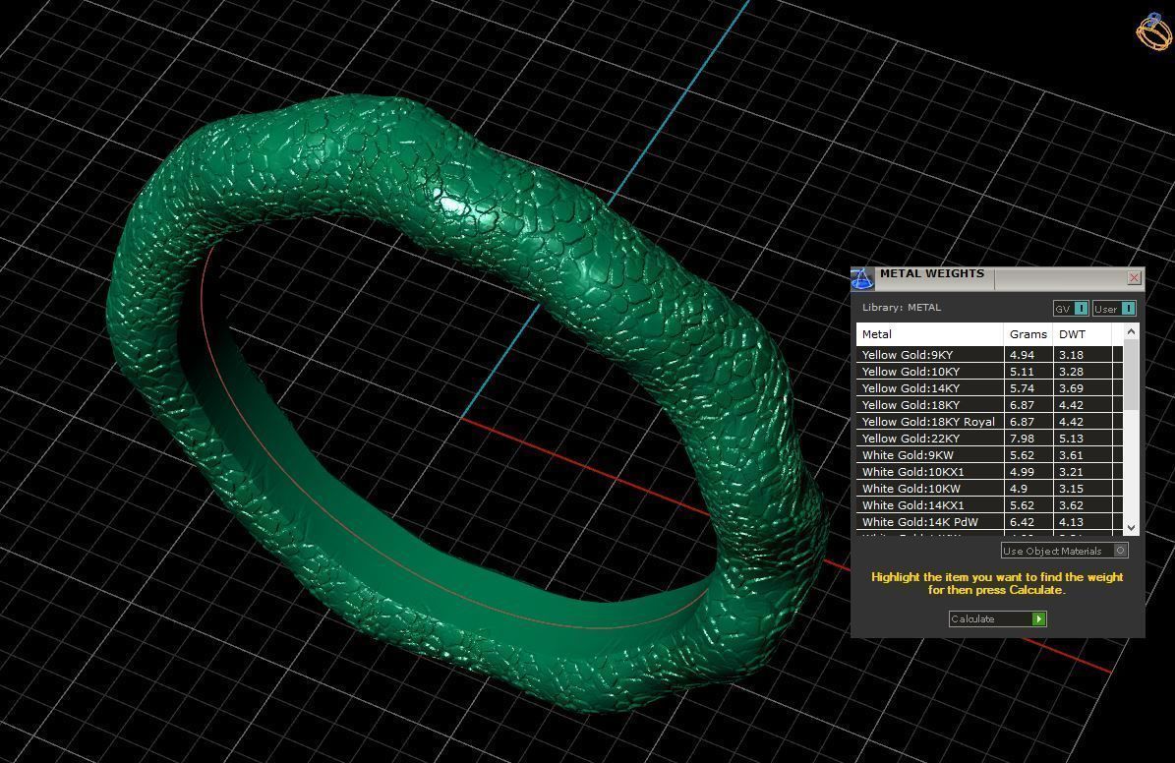Viewport: 1175px width, 763px height.
Task: Click the 4.94 grams value for 9KY
Action: click(1023, 355)
